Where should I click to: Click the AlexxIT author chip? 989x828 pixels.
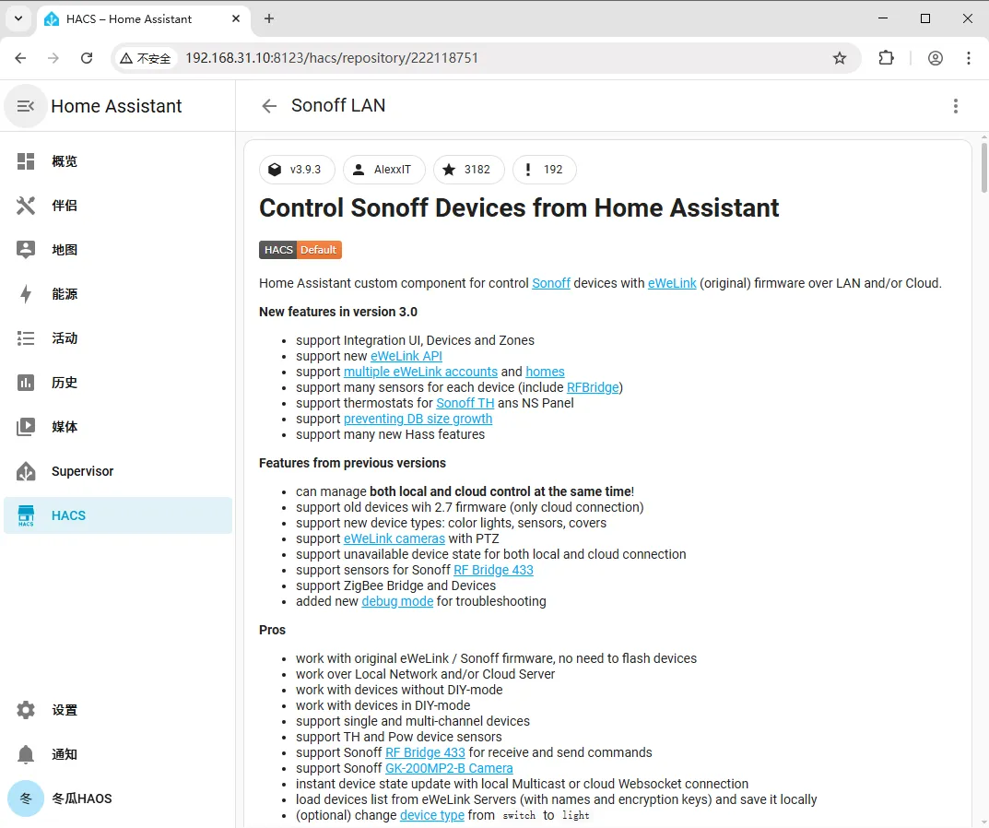(x=383, y=169)
